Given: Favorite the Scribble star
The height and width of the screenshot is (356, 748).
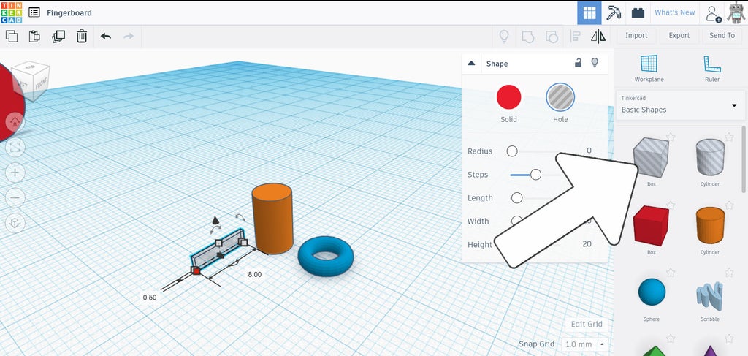Looking at the screenshot, I should tap(729, 273).
